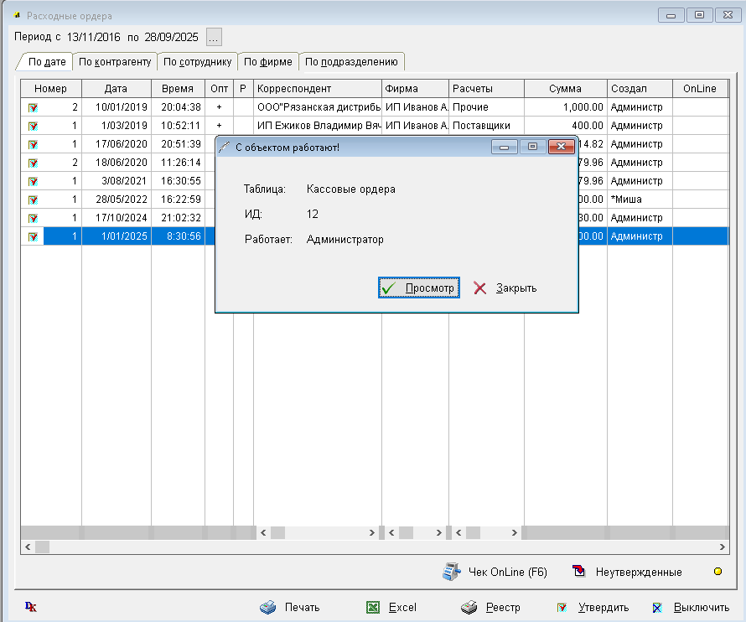Click the Чек OnLine (F6) cash register icon

[453, 573]
